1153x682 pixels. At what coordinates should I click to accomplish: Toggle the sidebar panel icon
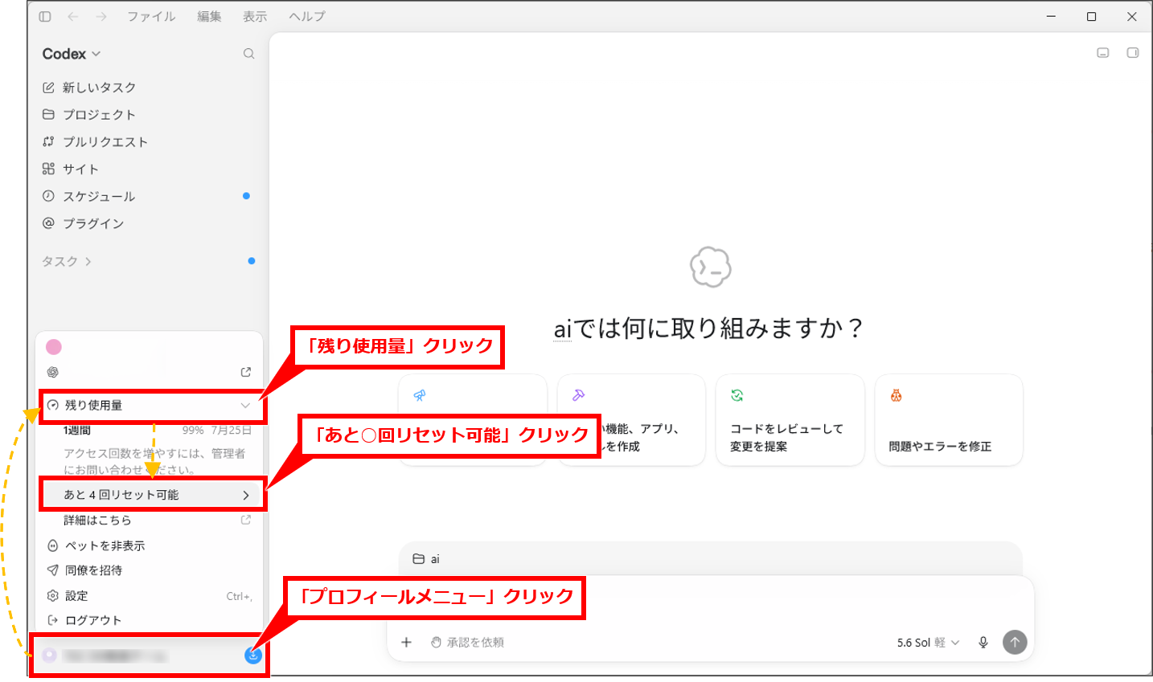(x=45, y=16)
